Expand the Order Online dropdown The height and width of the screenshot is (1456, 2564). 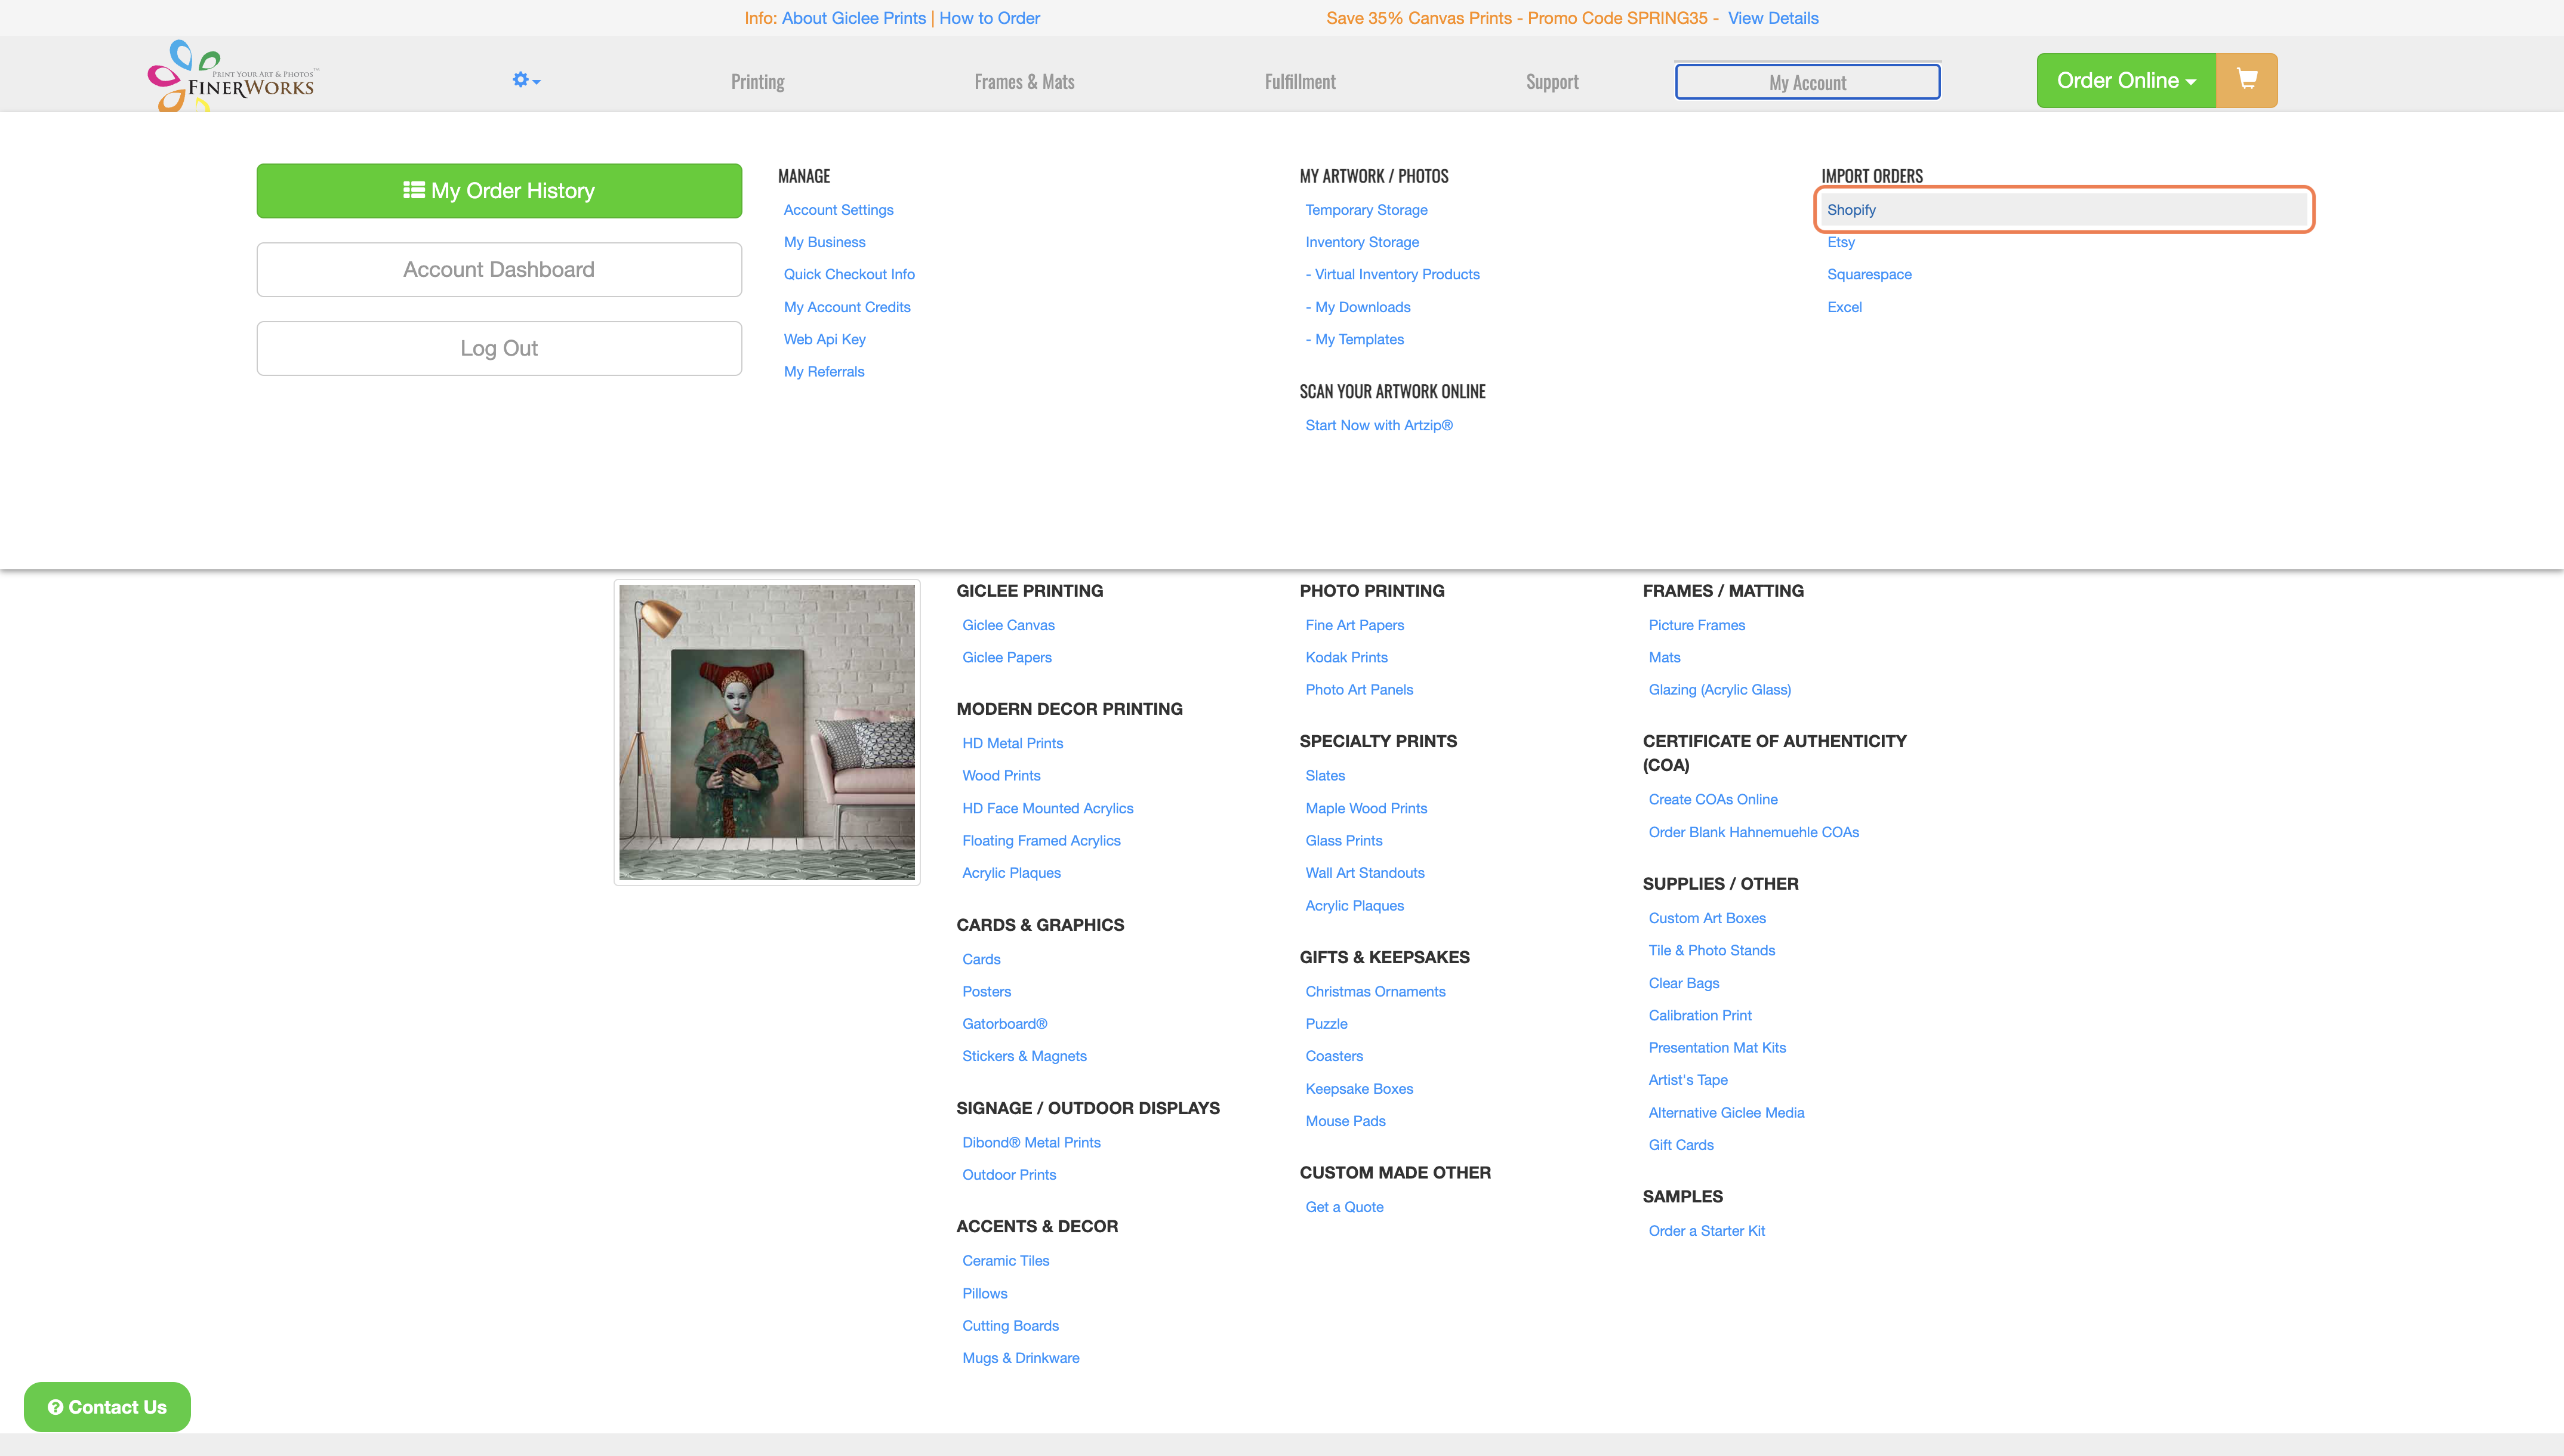[2126, 80]
